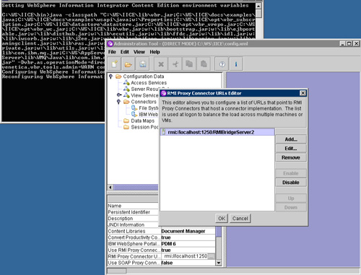Image resolution: width=361 pixels, height=275 pixels.
Task: Click the properties table scroll-down arrow
Action: pos(219,263)
